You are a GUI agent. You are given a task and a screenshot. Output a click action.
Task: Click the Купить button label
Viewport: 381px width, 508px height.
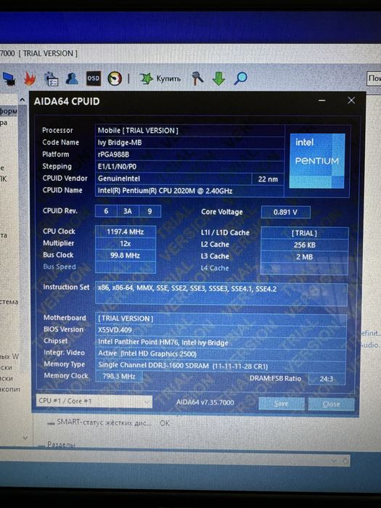[x=168, y=78]
